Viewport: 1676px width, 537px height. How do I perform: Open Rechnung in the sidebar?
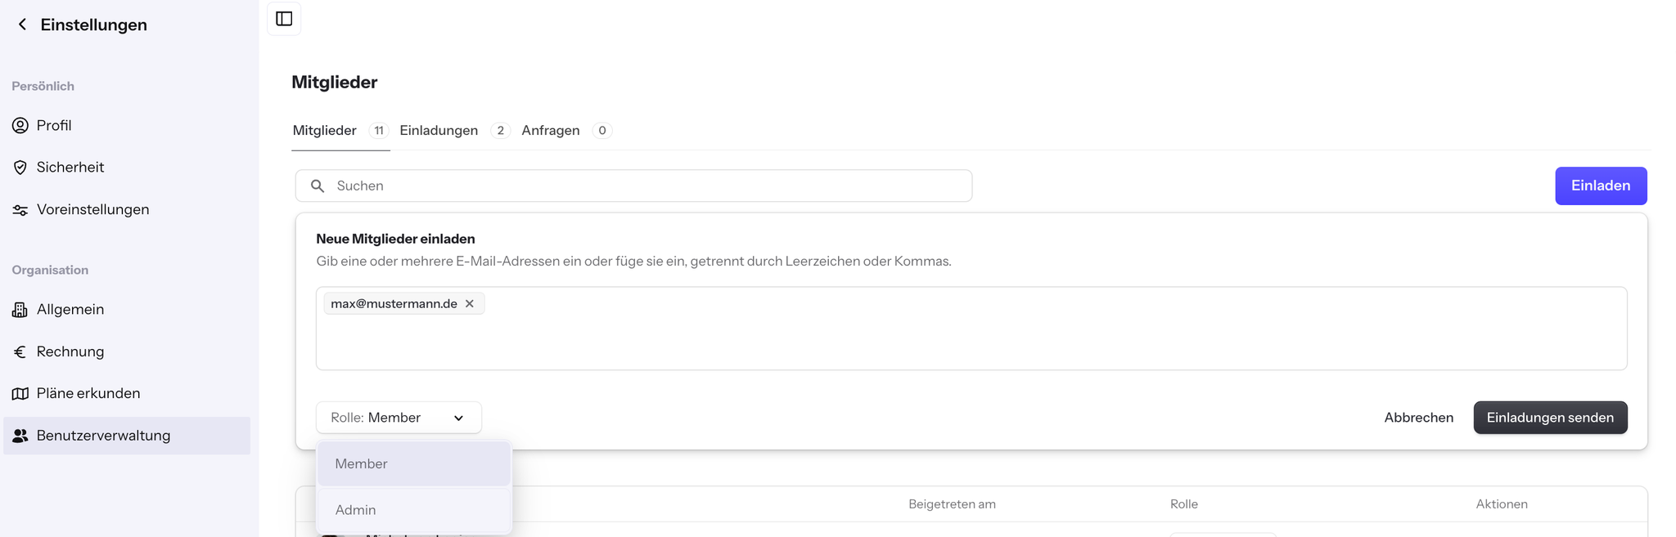(x=127, y=352)
